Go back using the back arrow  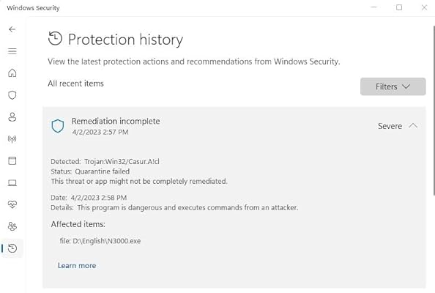coord(12,29)
